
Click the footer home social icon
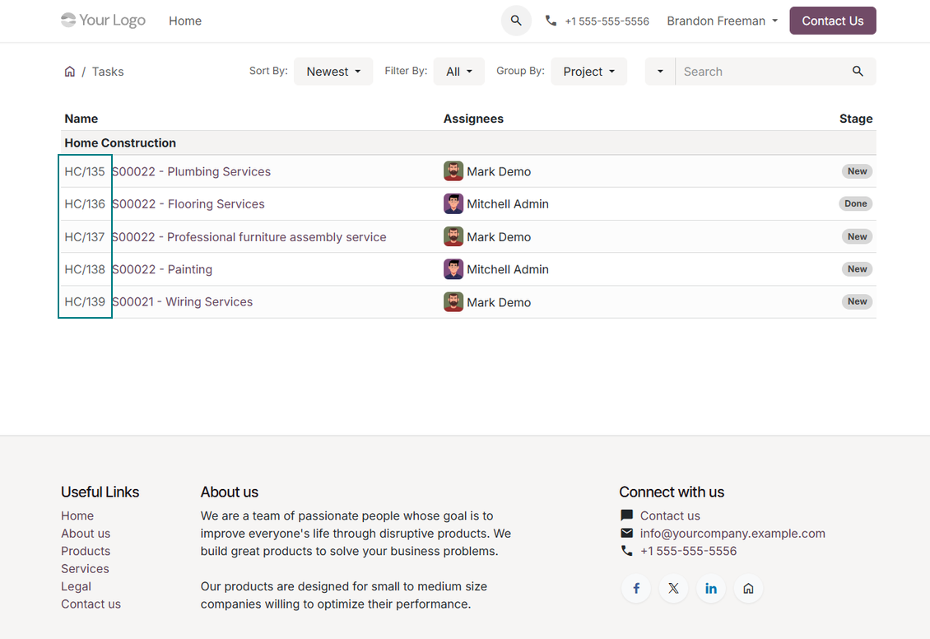pyautogui.click(x=748, y=588)
